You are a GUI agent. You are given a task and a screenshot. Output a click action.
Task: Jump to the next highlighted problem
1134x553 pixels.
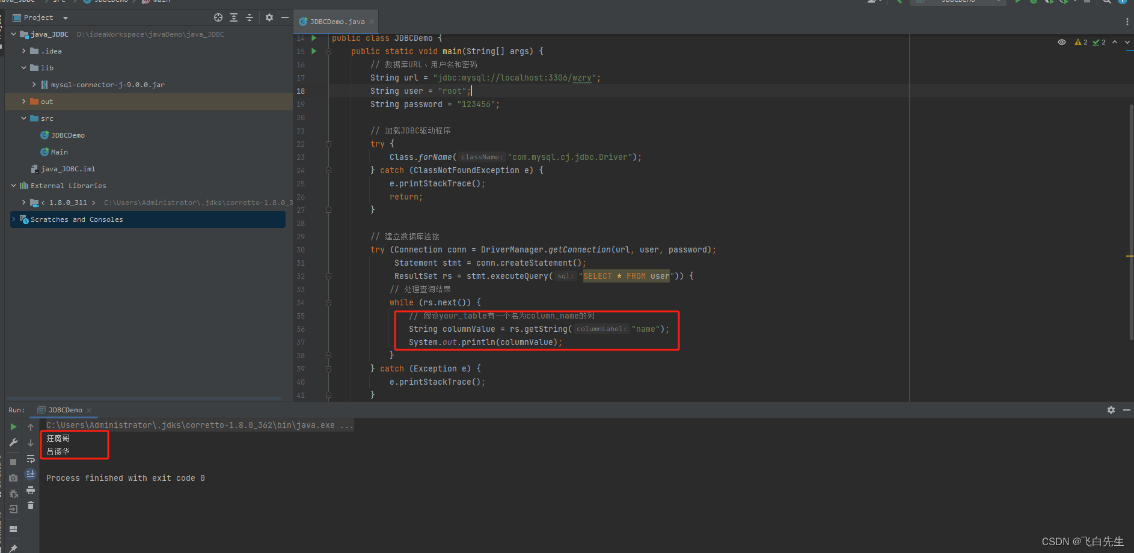click(1127, 42)
